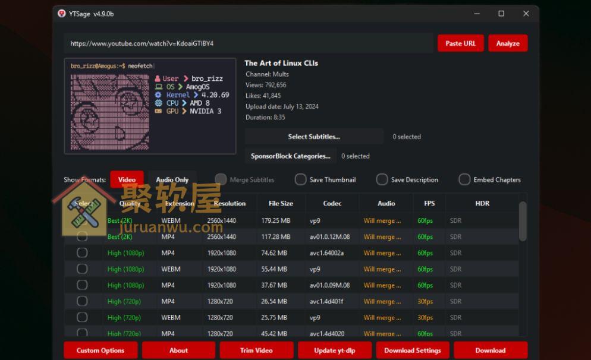Sort by Codec column header
This screenshot has height=360, width=591.
332,203
